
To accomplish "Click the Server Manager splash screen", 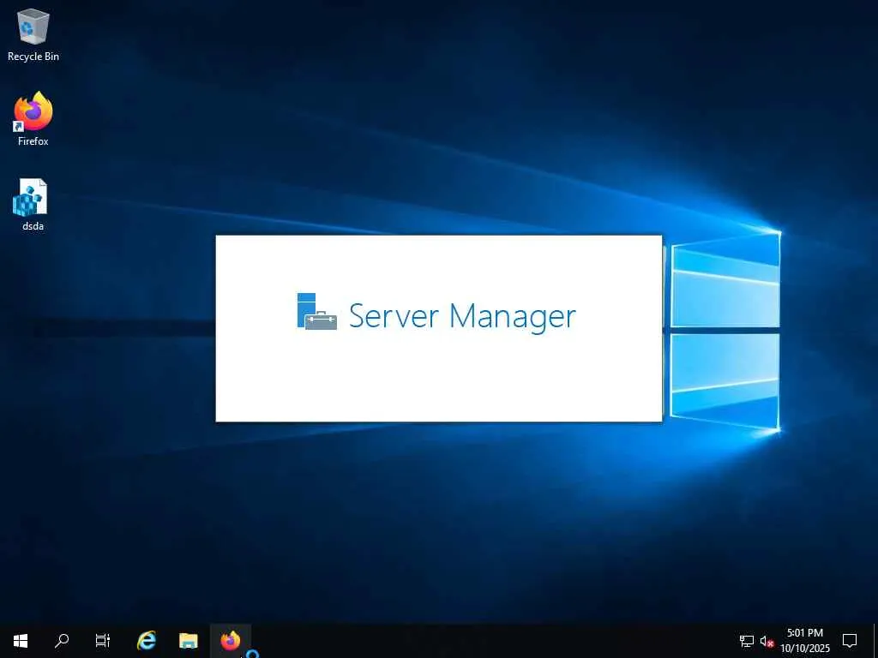I will pos(439,328).
